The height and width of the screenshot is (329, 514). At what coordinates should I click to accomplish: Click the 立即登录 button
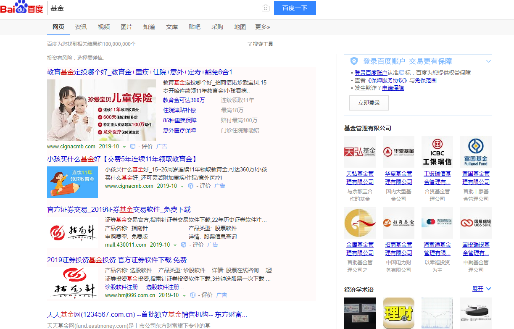[x=369, y=103]
